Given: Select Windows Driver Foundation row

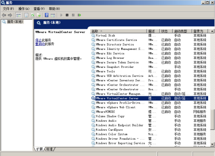Looking at the screenshot, I should 150,139.
